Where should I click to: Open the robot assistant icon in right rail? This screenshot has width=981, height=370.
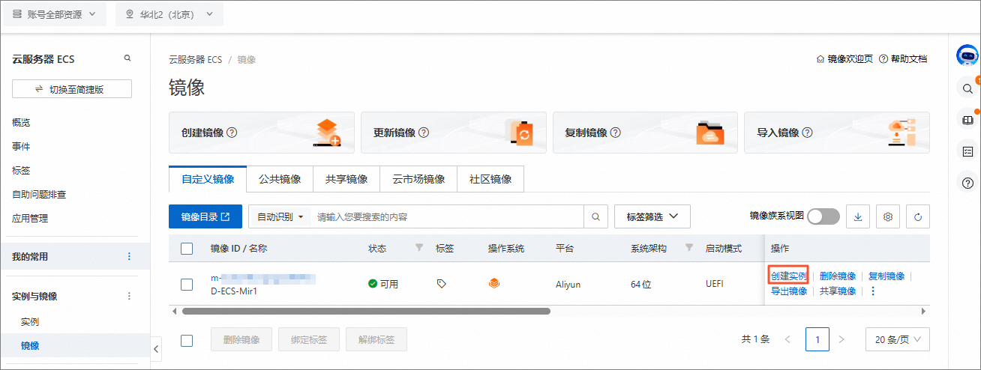(967, 55)
